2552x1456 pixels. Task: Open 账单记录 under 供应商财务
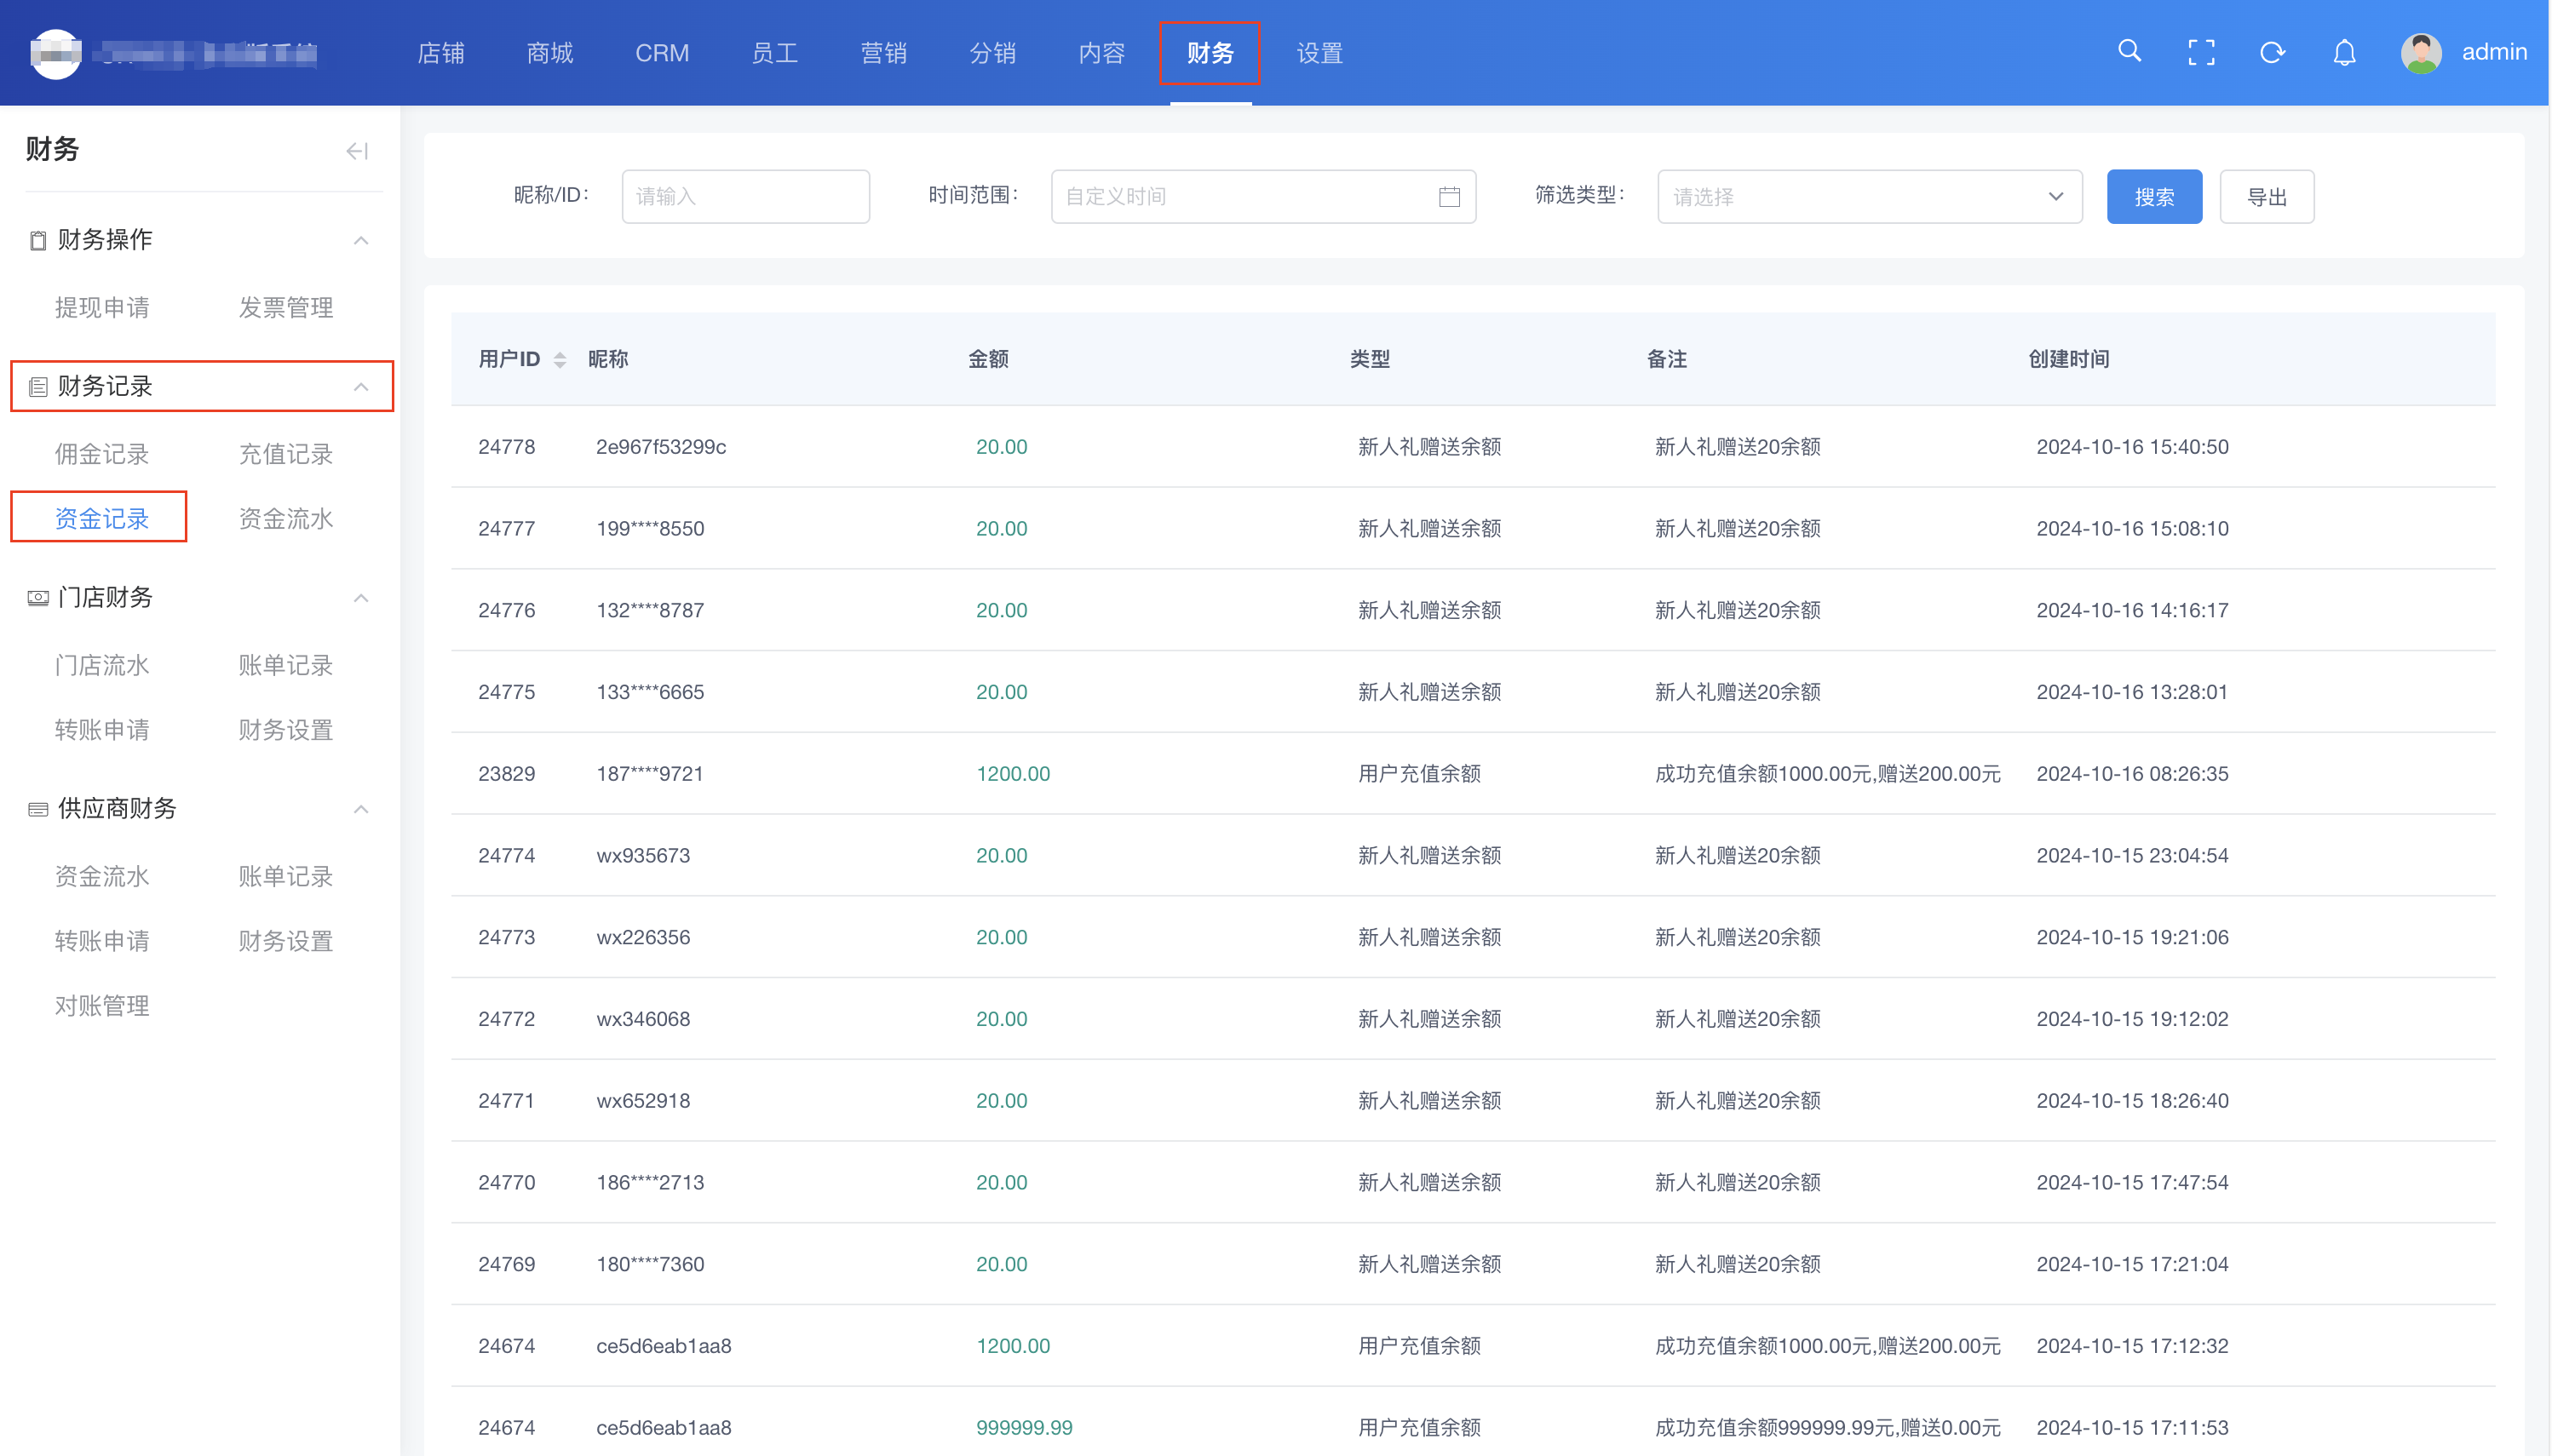[x=286, y=876]
